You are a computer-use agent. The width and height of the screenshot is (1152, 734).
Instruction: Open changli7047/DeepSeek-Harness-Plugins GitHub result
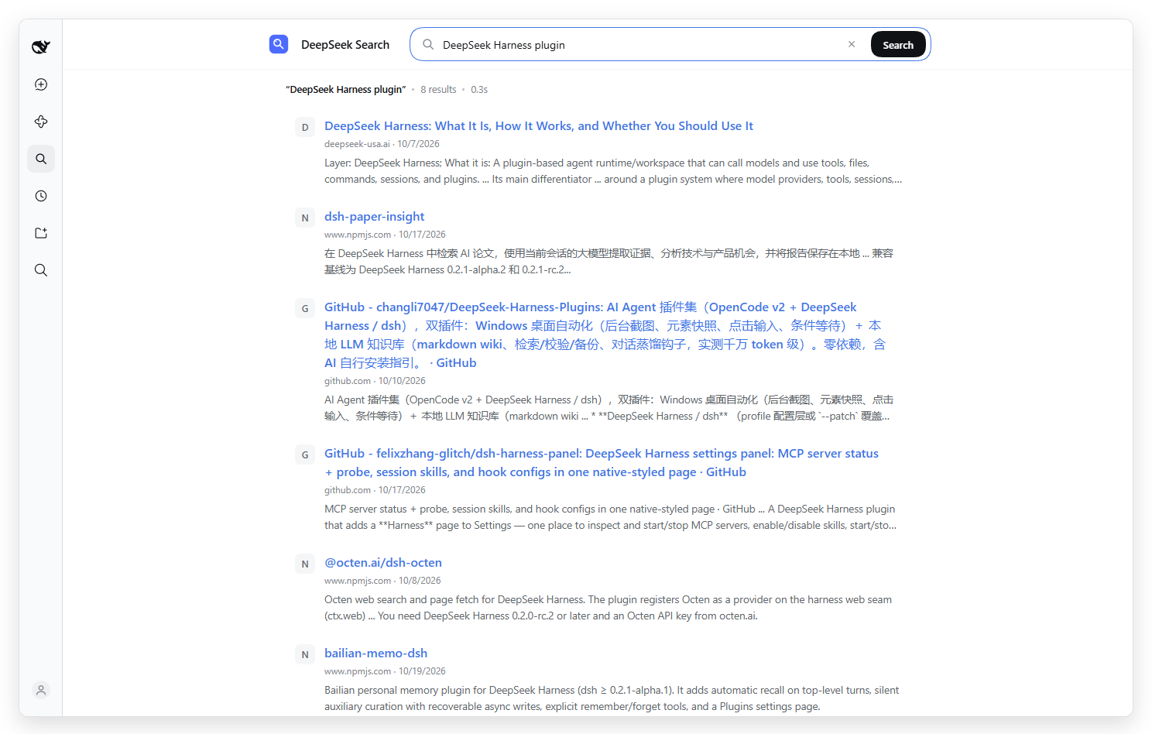pyautogui.click(x=605, y=335)
